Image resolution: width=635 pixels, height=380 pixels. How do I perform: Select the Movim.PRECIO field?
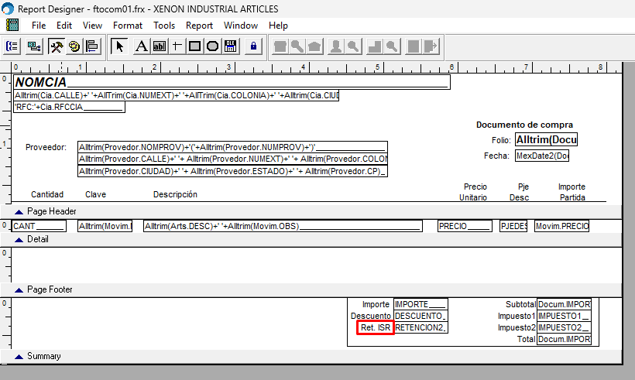[x=561, y=226]
